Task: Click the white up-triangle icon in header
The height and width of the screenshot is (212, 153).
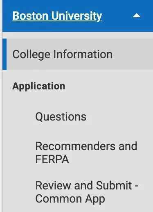Action: click(137, 16)
